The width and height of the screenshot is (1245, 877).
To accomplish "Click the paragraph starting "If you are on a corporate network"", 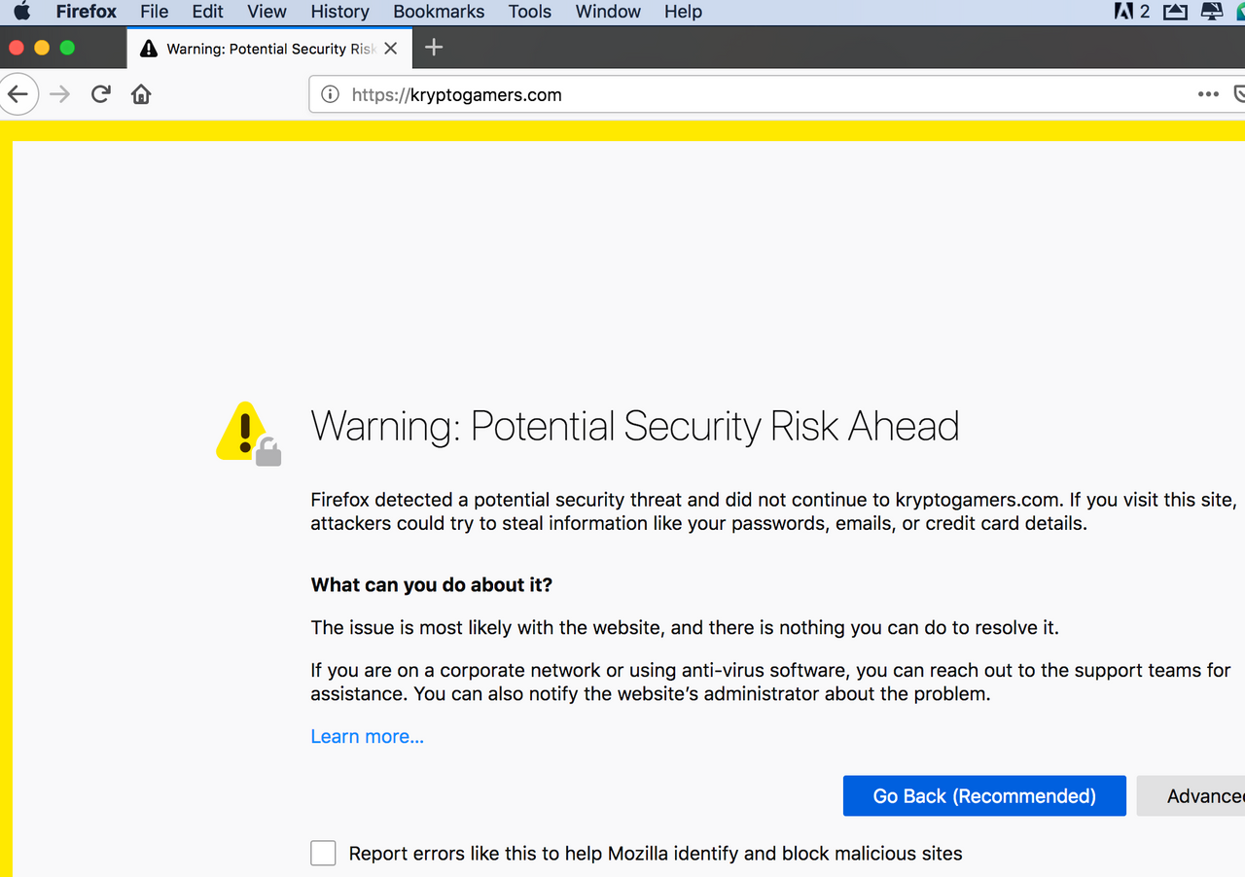I will 770,683.
